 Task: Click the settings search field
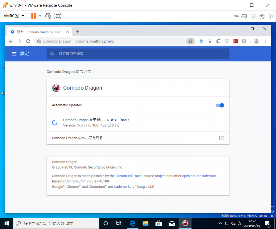[x=138, y=54]
